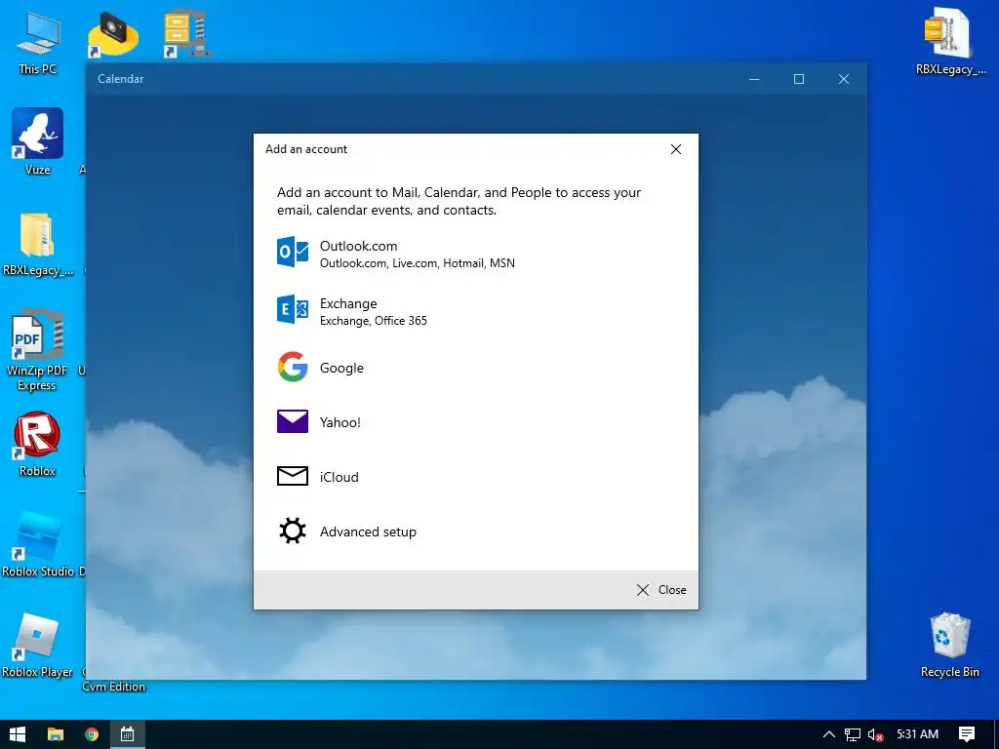Select Roblox Studio desktop shortcut
Screen dimensions: 999x749
[38, 544]
